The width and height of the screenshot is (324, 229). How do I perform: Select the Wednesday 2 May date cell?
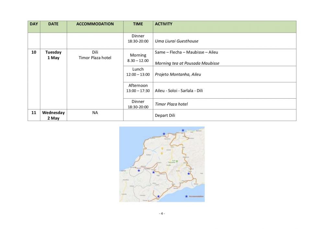53,115
